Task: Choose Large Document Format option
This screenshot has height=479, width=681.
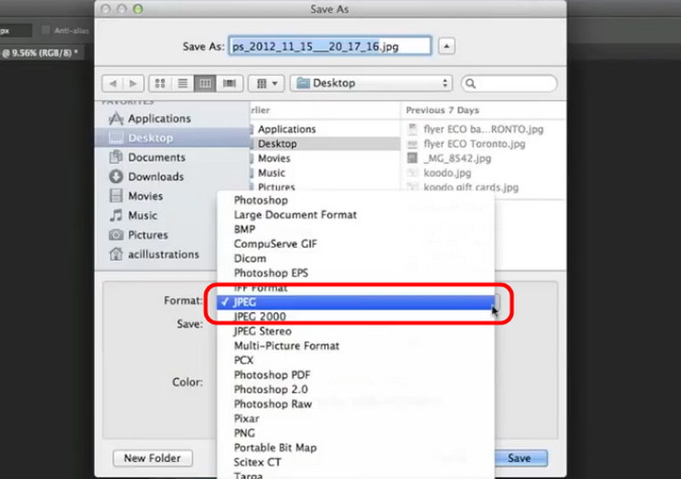Action: click(355, 215)
